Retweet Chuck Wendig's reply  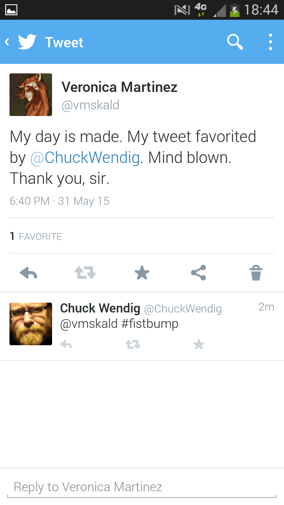point(133,345)
